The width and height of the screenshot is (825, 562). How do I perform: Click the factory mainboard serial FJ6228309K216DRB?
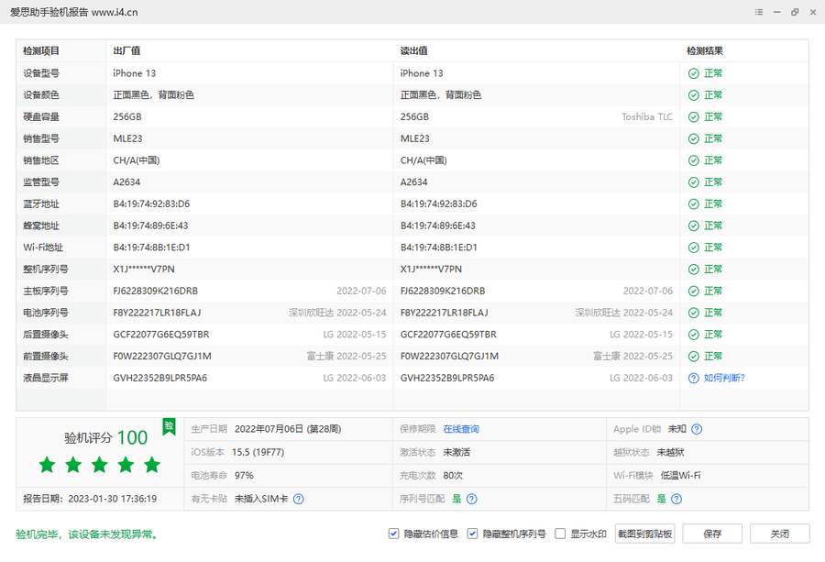pyautogui.click(x=155, y=291)
